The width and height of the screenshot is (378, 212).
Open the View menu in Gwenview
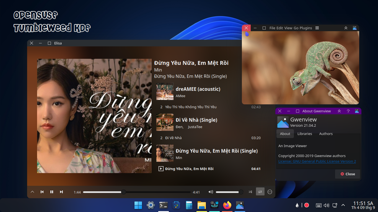(x=288, y=28)
